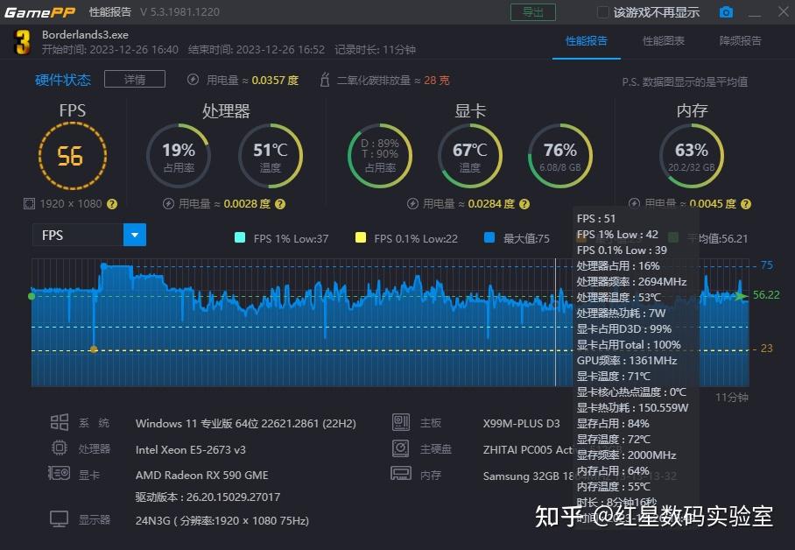795x550 pixels.
Task: Click the ZHITAI PC005 disk text
Action: point(528,449)
